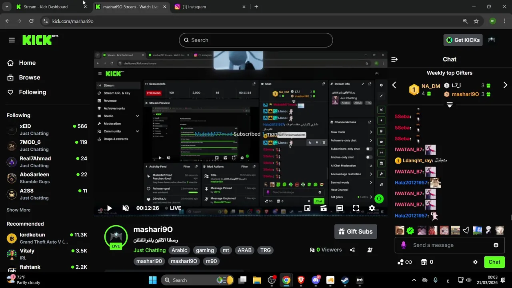The image size is (512, 288).
Task: Select the mt stream tag
Action: [x=226, y=250]
